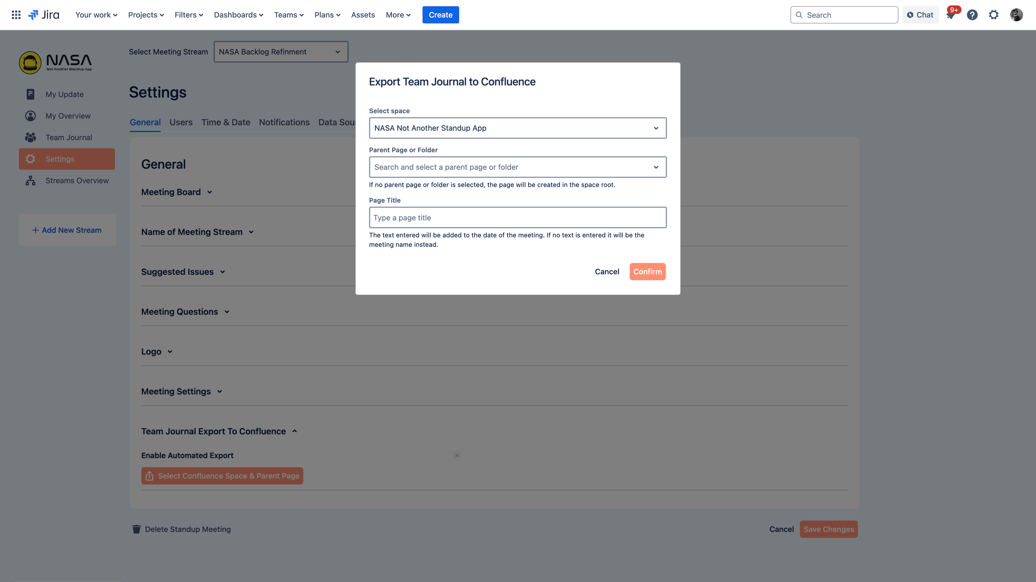Switch to the Notifications tab

coord(284,122)
